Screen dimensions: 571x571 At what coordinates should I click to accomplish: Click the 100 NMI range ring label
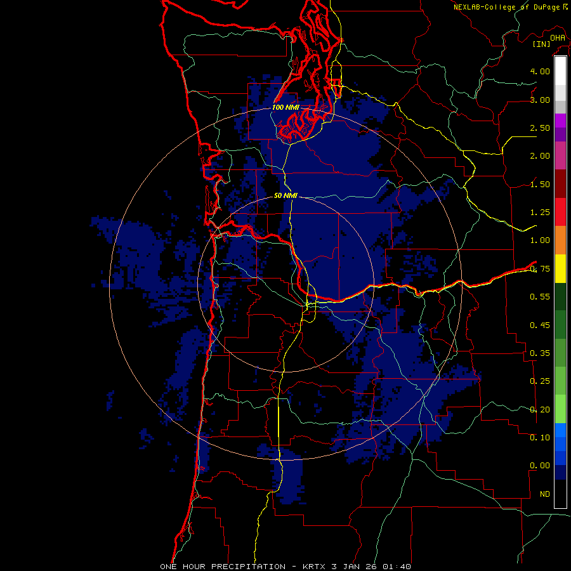click(x=285, y=107)
